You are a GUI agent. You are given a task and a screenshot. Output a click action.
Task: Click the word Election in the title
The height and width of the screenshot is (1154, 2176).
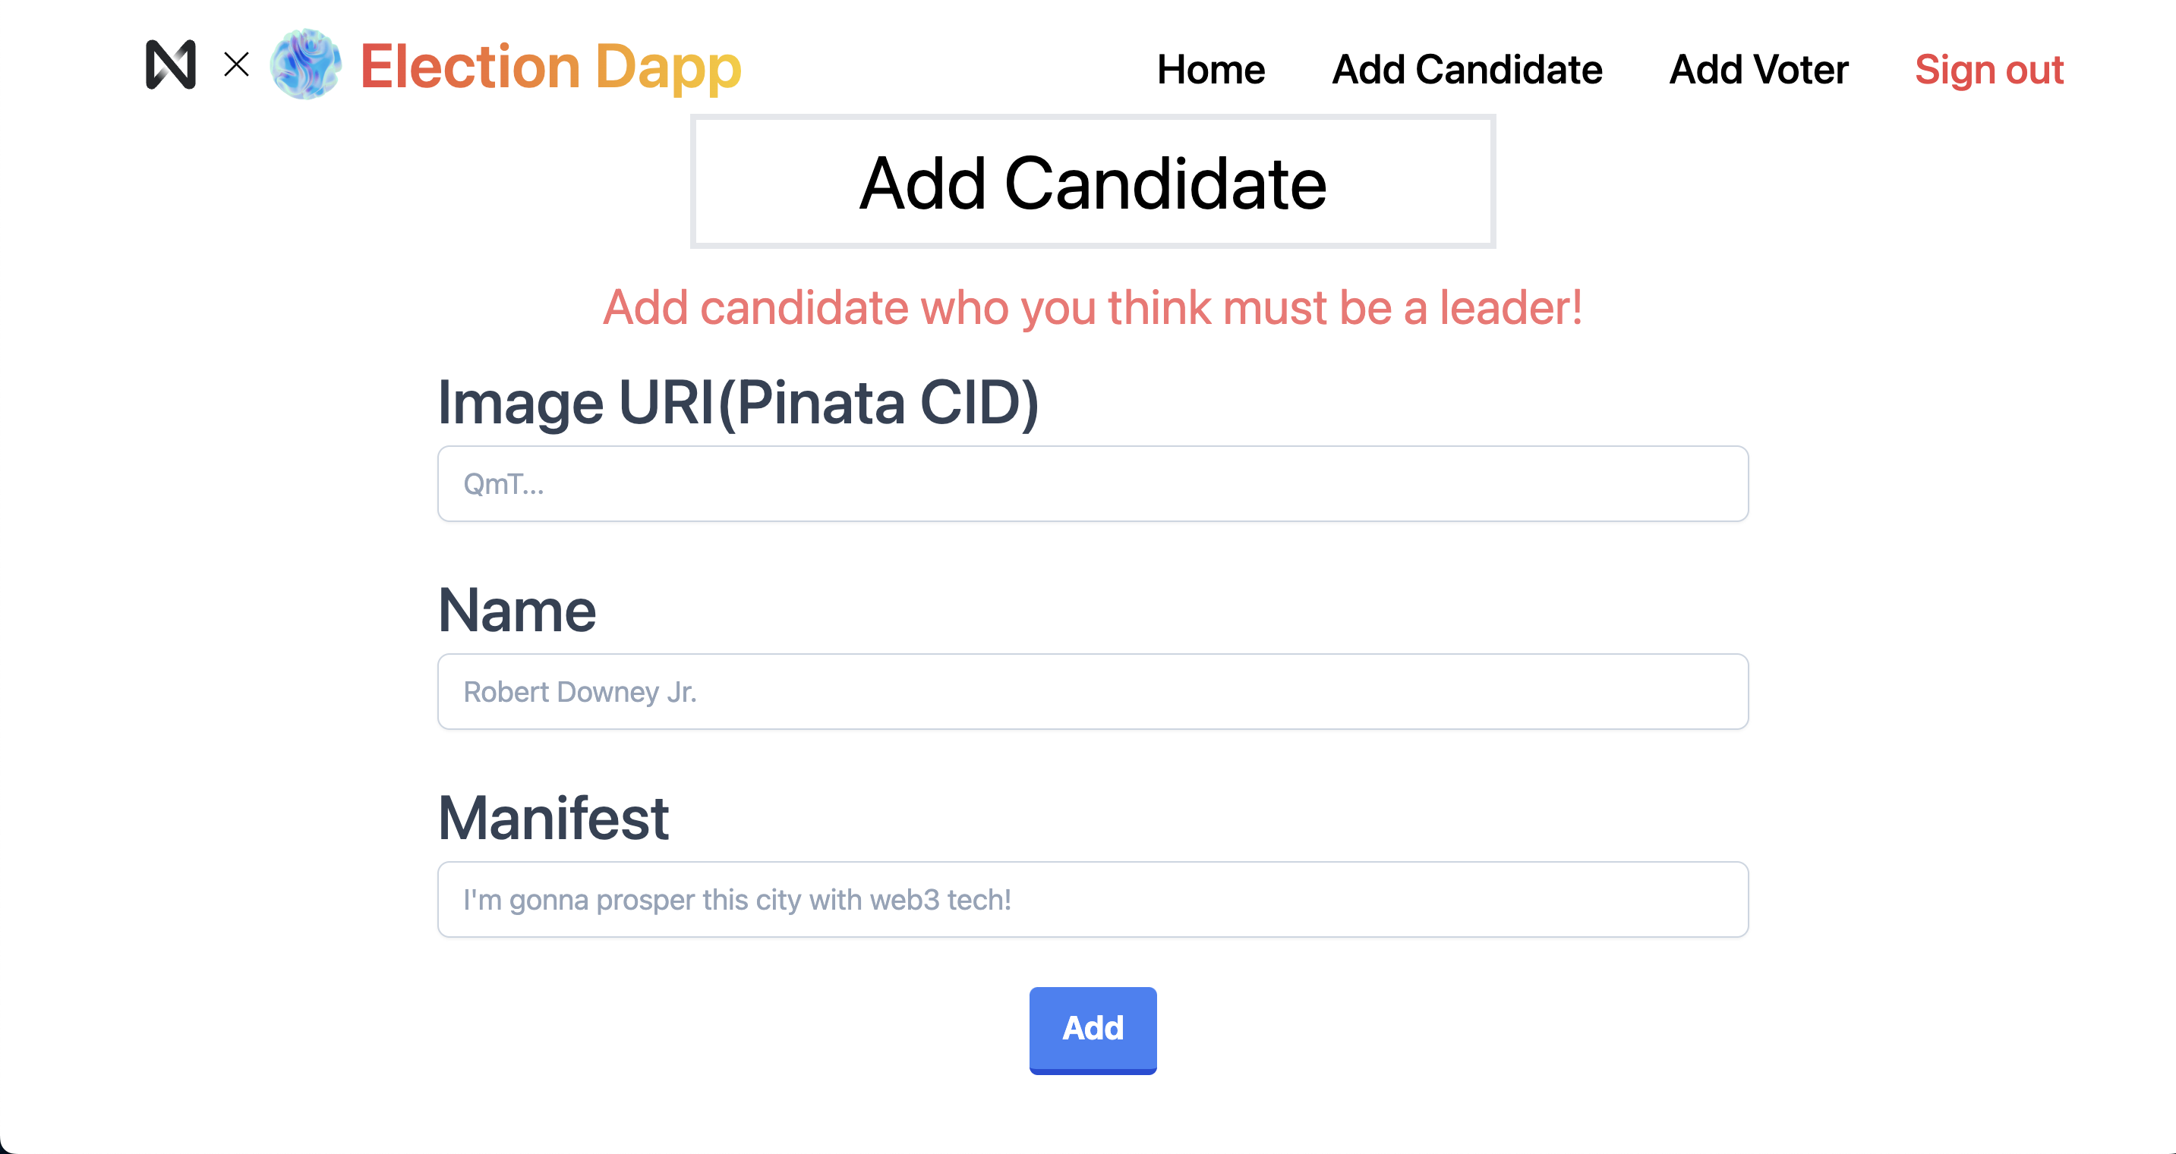(471, 66)
